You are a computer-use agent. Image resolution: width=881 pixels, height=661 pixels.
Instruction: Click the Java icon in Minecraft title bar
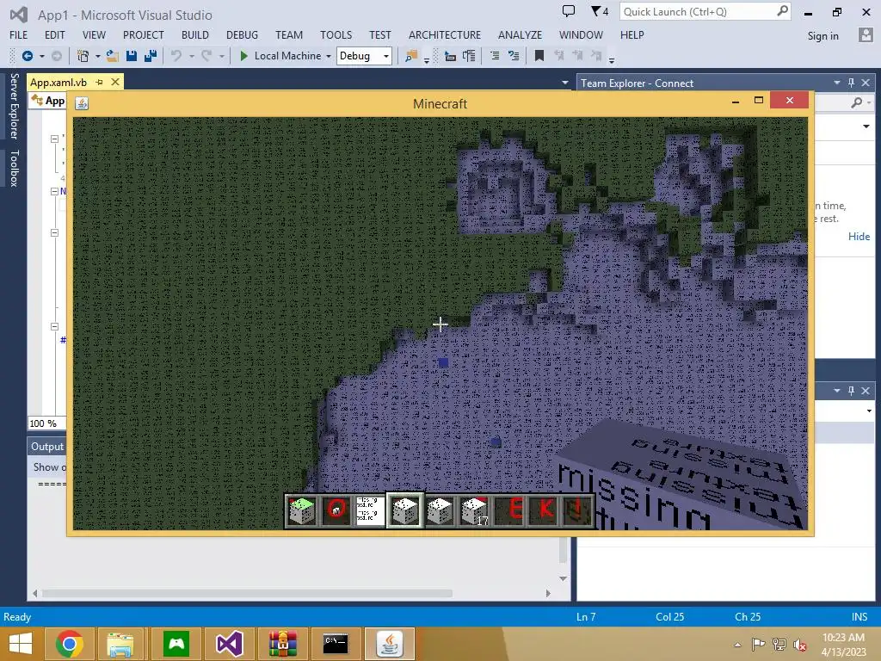(82, 103)
